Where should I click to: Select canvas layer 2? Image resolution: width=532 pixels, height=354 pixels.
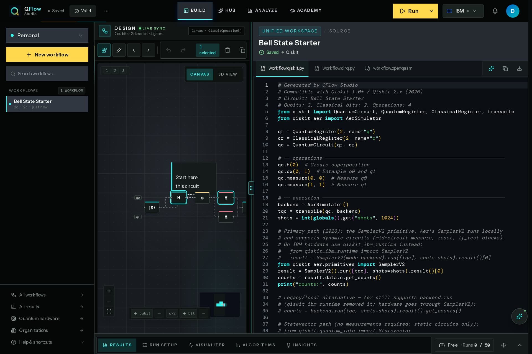click(x=115, y=71)
